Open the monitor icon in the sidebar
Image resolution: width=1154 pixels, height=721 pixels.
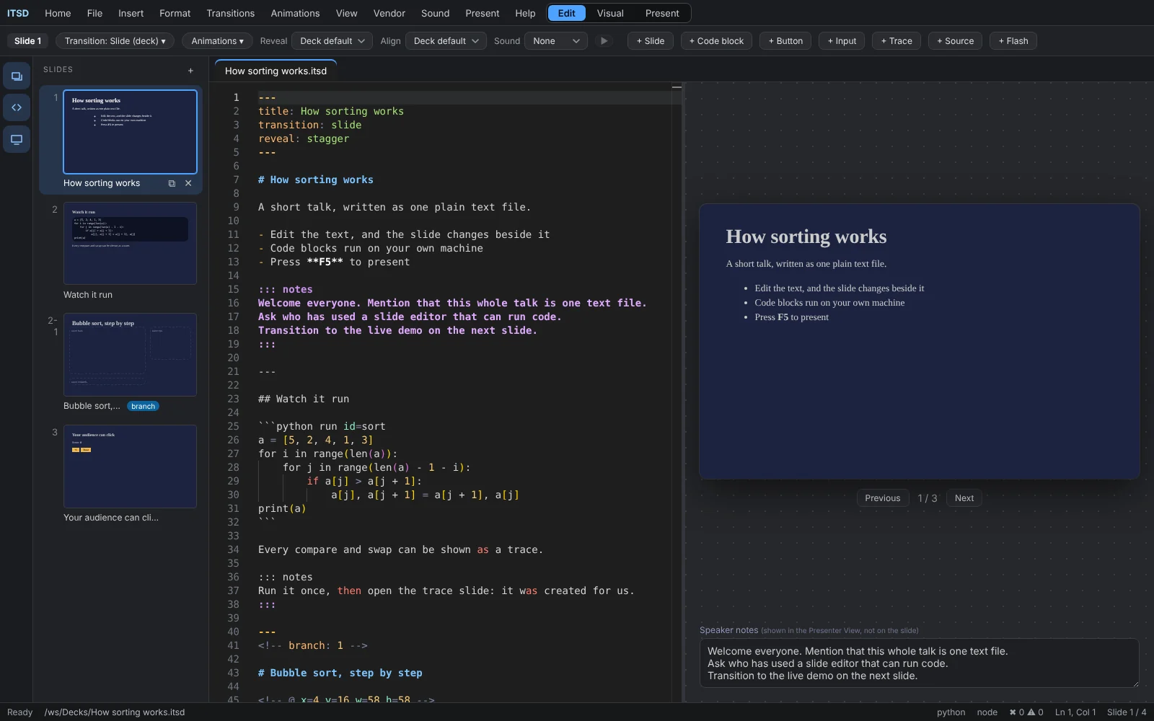point(17,139)
